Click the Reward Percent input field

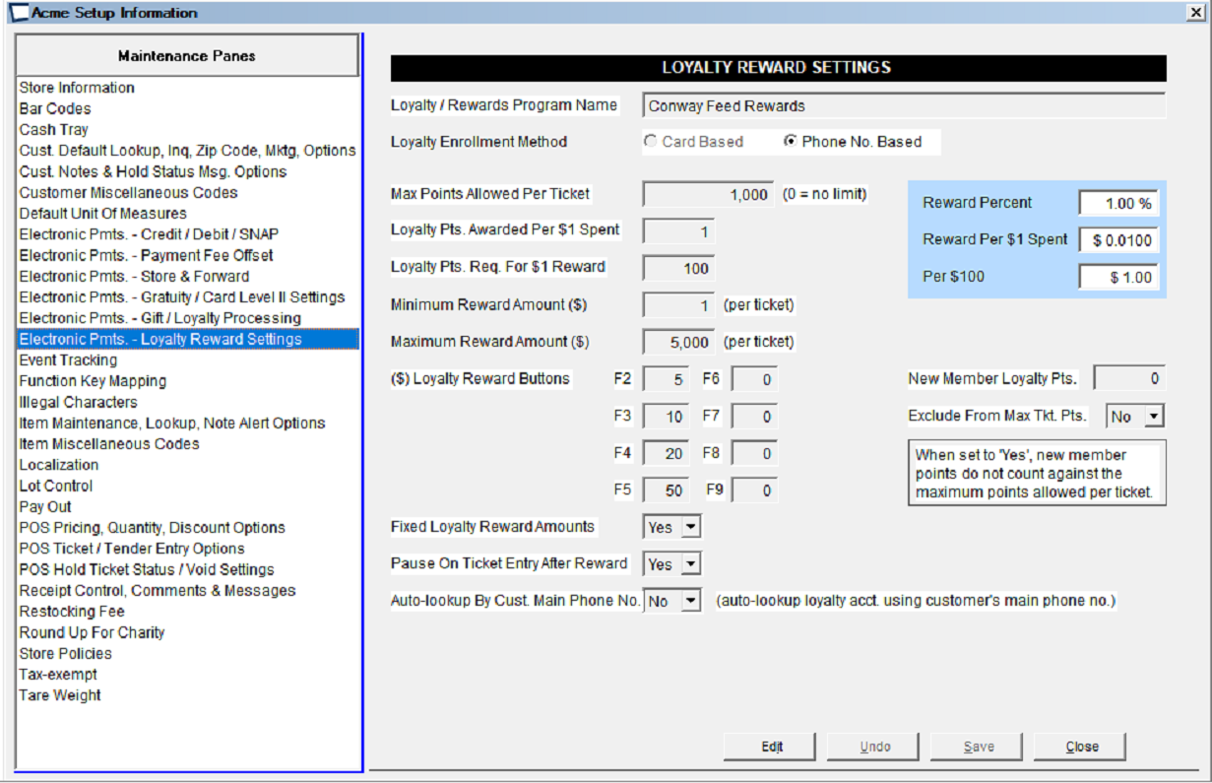tap(1118, 203)
